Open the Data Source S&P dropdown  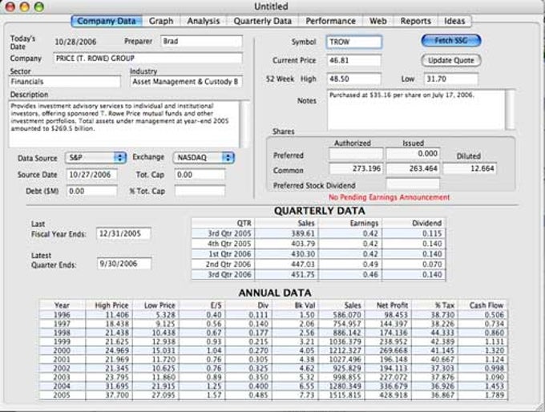[x=95, y=157]
